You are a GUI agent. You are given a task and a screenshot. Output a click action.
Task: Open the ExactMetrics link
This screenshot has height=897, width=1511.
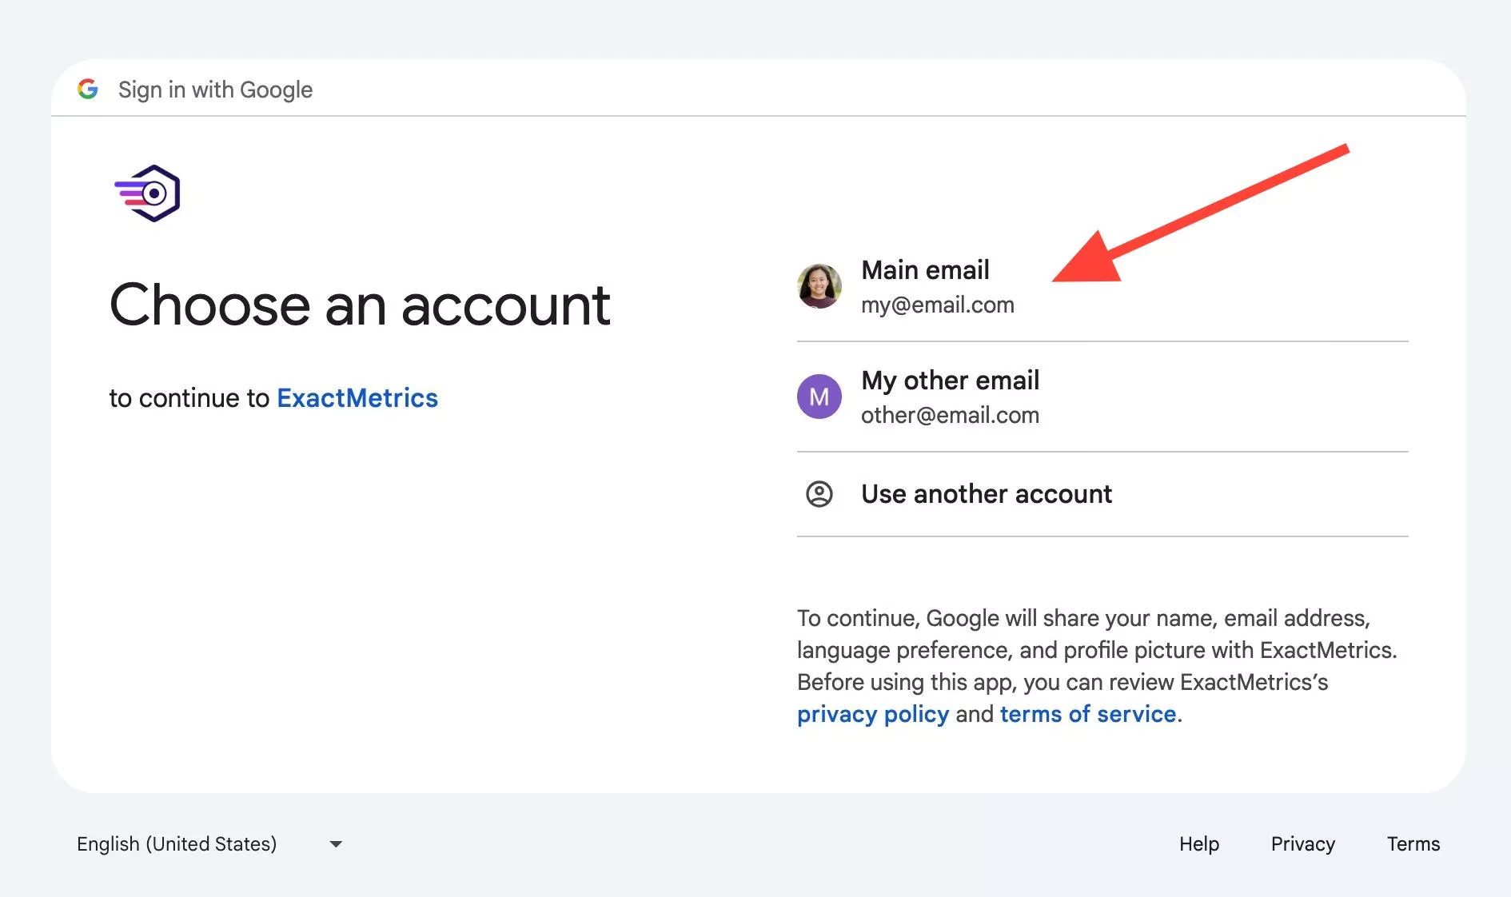[357, 398]
